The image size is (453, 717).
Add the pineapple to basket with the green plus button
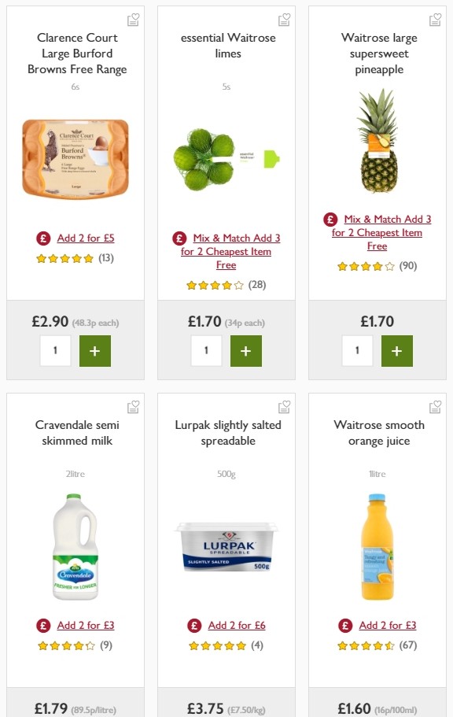pyautogui.click(x=397, y=351)
